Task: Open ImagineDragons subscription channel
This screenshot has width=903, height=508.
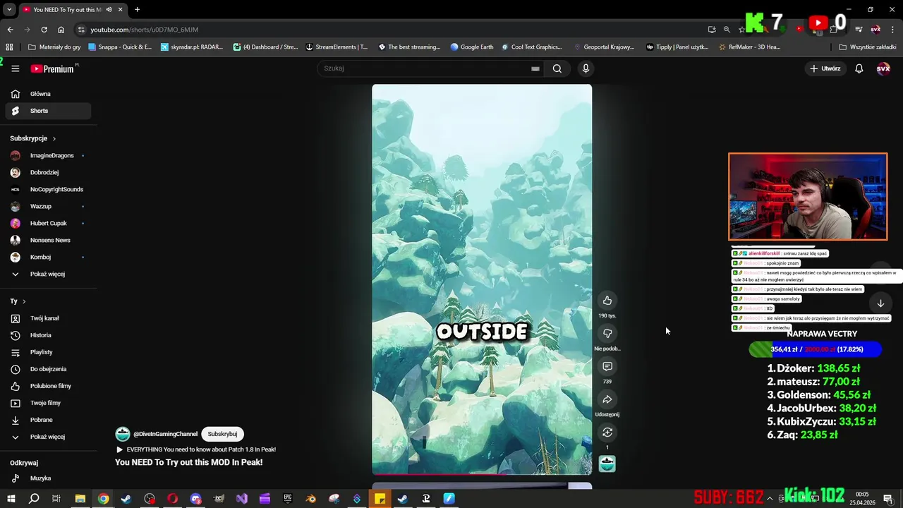Action: coord(48,155)
